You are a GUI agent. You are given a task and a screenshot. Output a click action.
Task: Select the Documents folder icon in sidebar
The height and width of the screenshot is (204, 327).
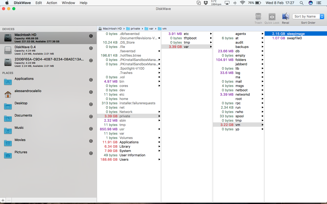[x=8, y=119]
